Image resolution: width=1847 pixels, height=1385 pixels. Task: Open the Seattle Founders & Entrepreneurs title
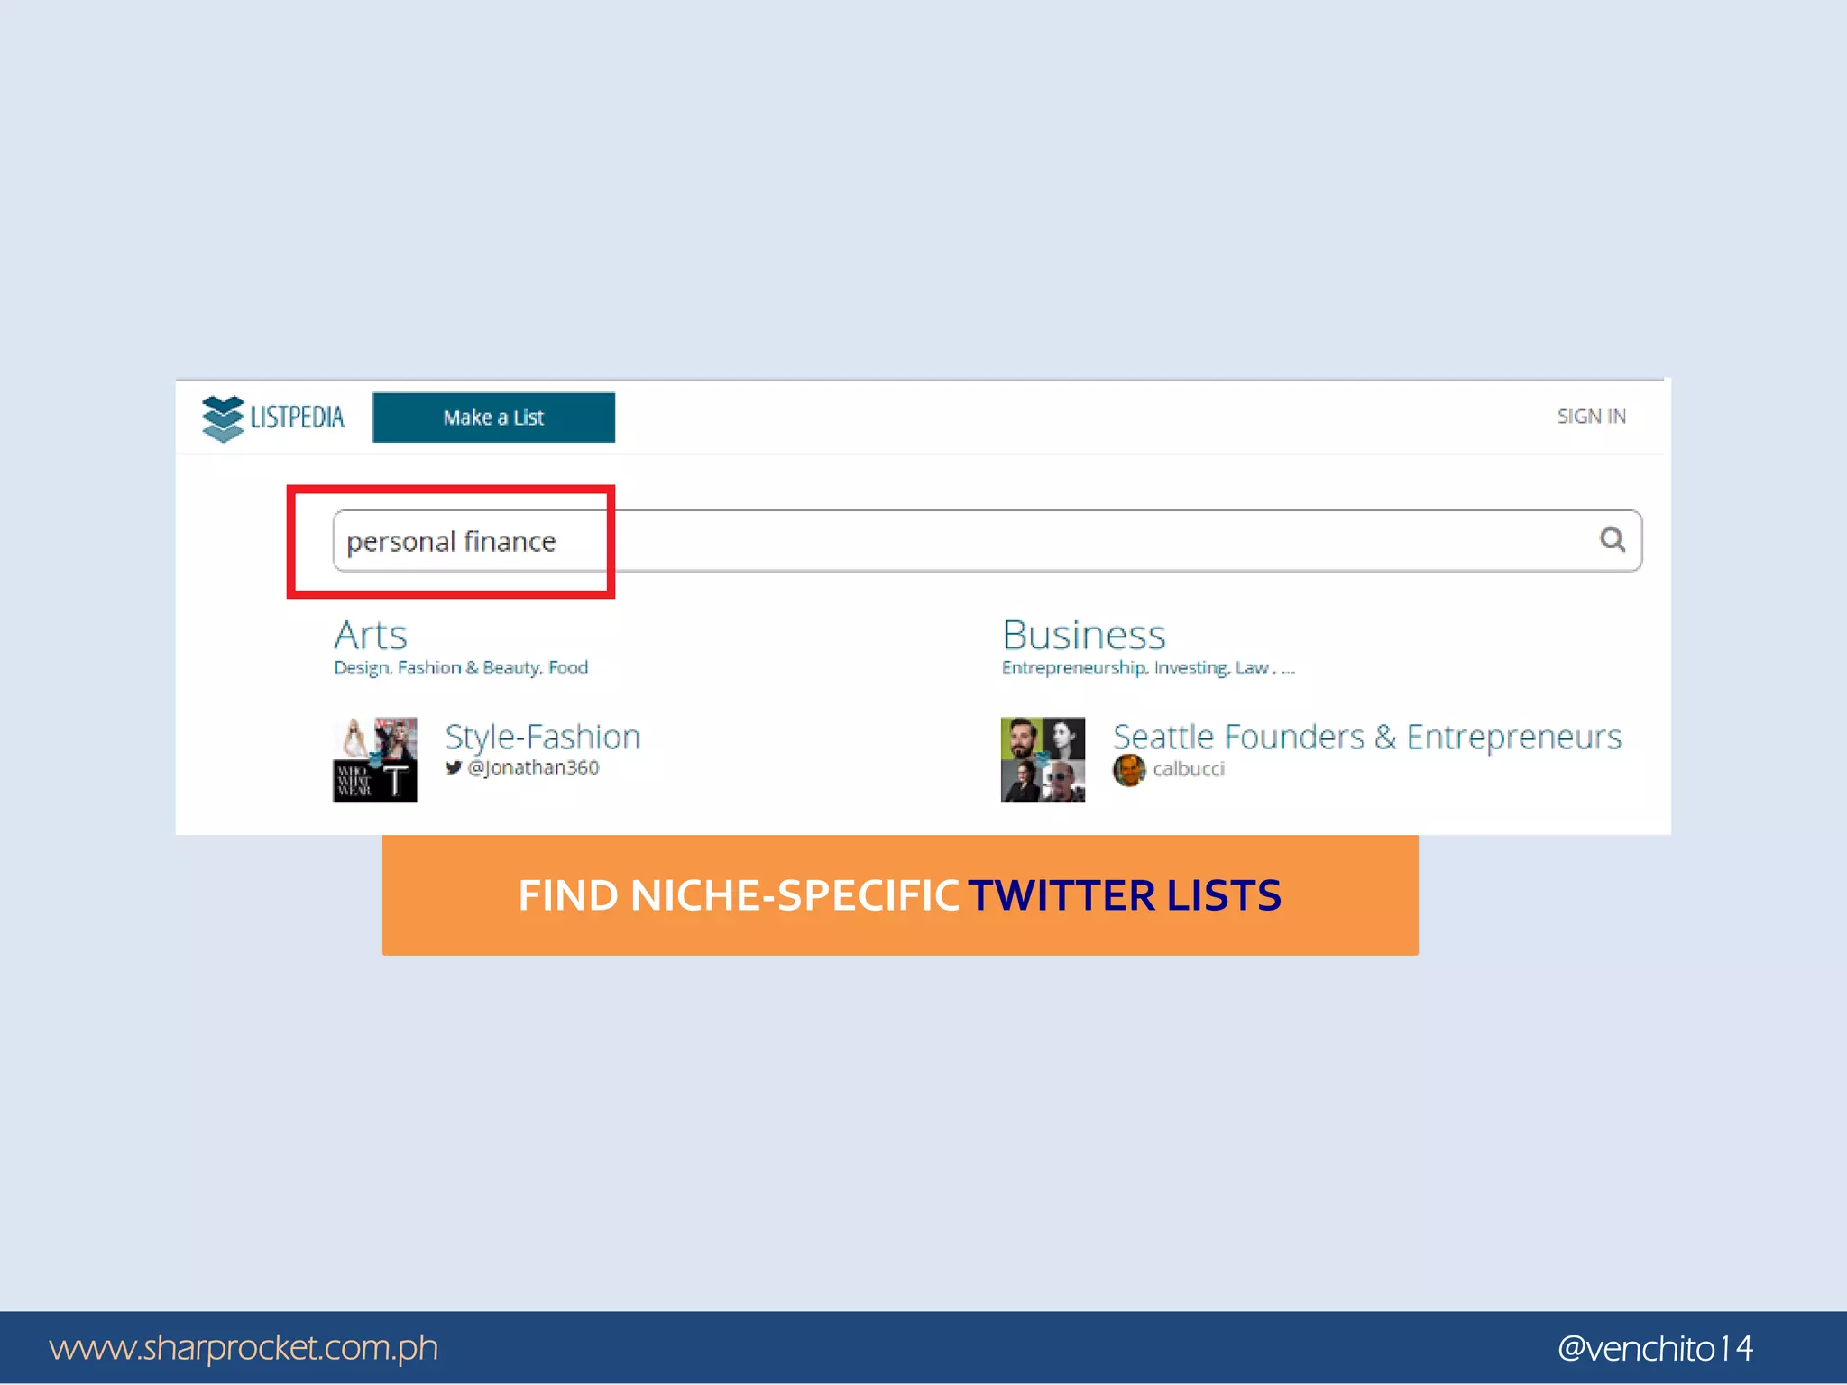[1367, 737]
